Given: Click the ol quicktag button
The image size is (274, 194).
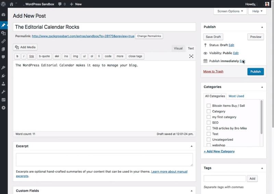Looking at the screenshot, I should pos(92,56).
